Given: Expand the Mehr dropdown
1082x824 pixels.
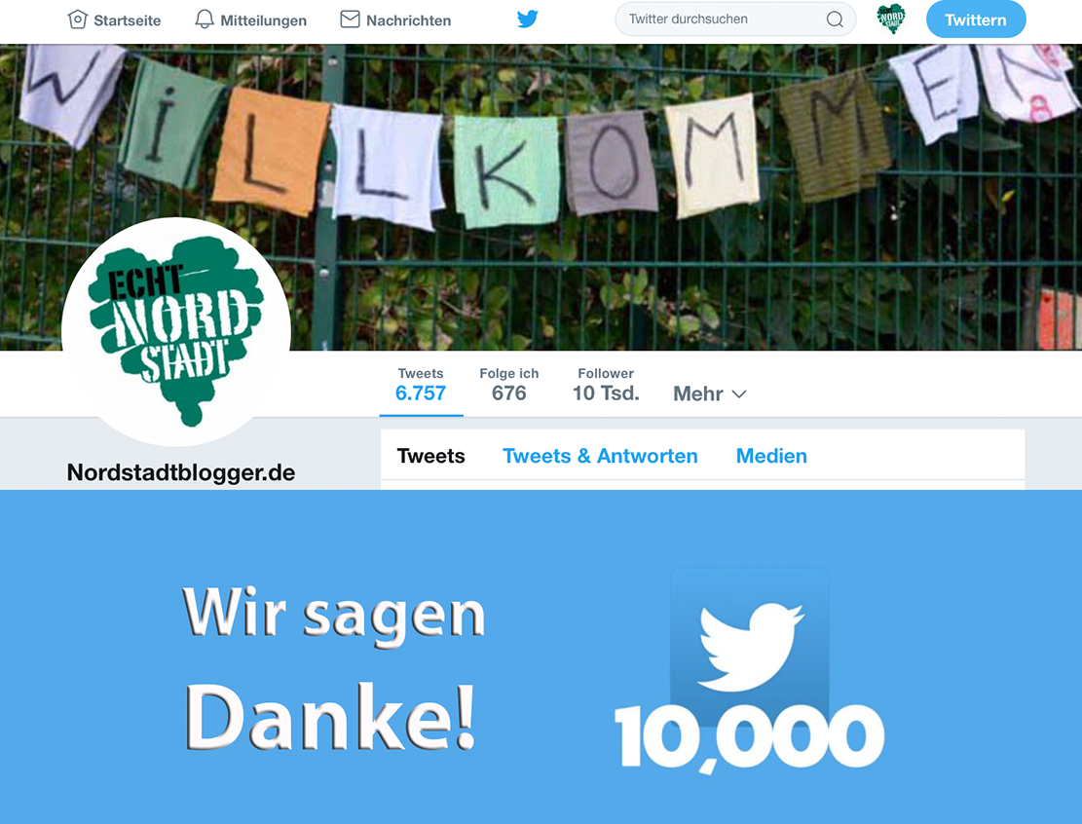Looking at the screenshot, I should click(709, 394).
